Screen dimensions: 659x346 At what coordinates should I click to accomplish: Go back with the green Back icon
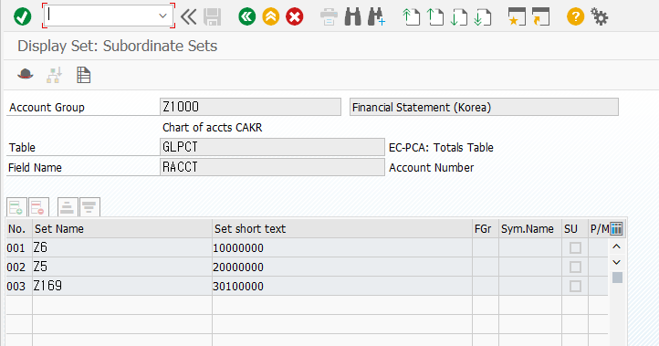coord(247,16)
